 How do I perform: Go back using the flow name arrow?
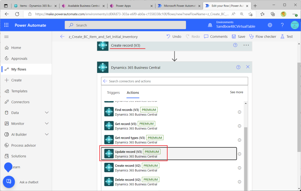tap(62, 37)
